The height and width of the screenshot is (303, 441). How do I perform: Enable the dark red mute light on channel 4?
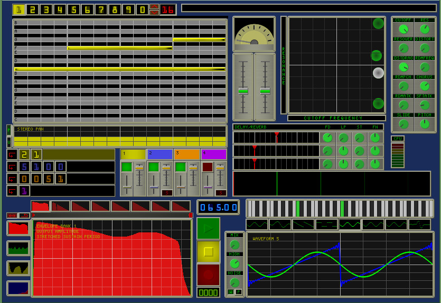point(207,167)
